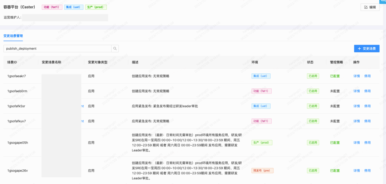Click 已启用 status in 1gsofaeb0rm row
This screenshot has width=386, height=184.
pos(313,91)
